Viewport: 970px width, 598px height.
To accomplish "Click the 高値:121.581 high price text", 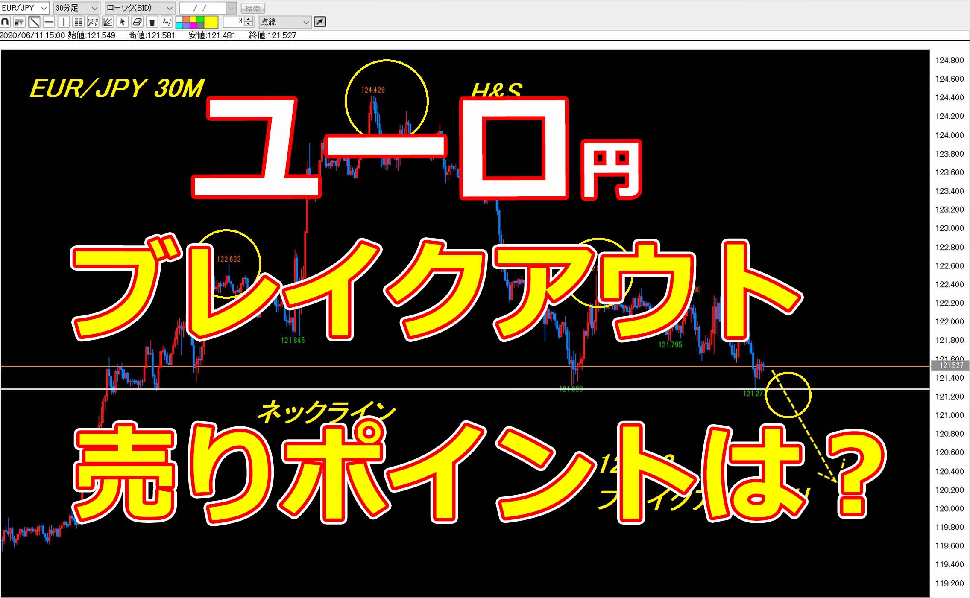I will click(152, 35).
